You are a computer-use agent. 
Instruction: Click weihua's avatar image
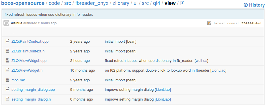click(6, 23)
